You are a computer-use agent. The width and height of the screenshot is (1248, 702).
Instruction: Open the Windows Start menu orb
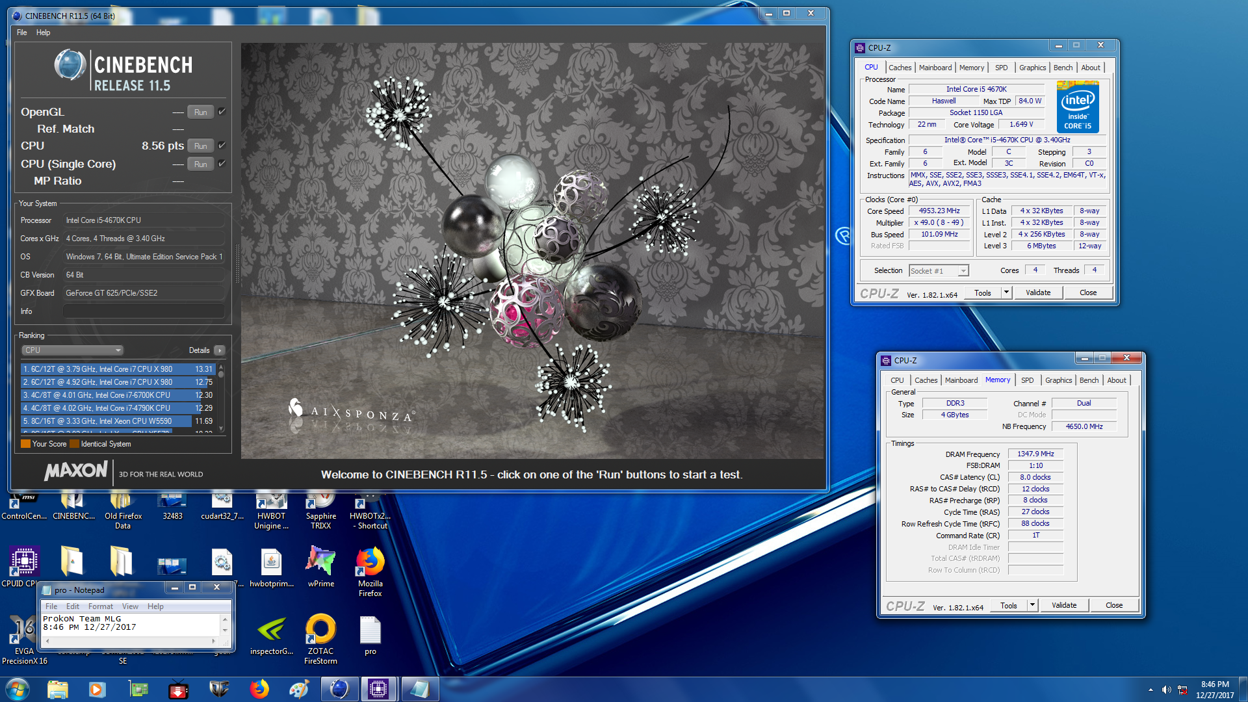[18, 689]
